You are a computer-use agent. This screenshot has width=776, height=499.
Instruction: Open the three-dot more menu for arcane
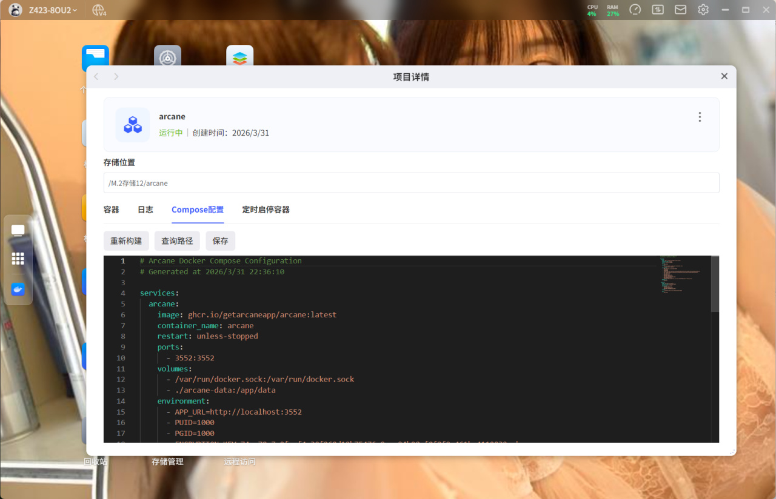(700, 117)
